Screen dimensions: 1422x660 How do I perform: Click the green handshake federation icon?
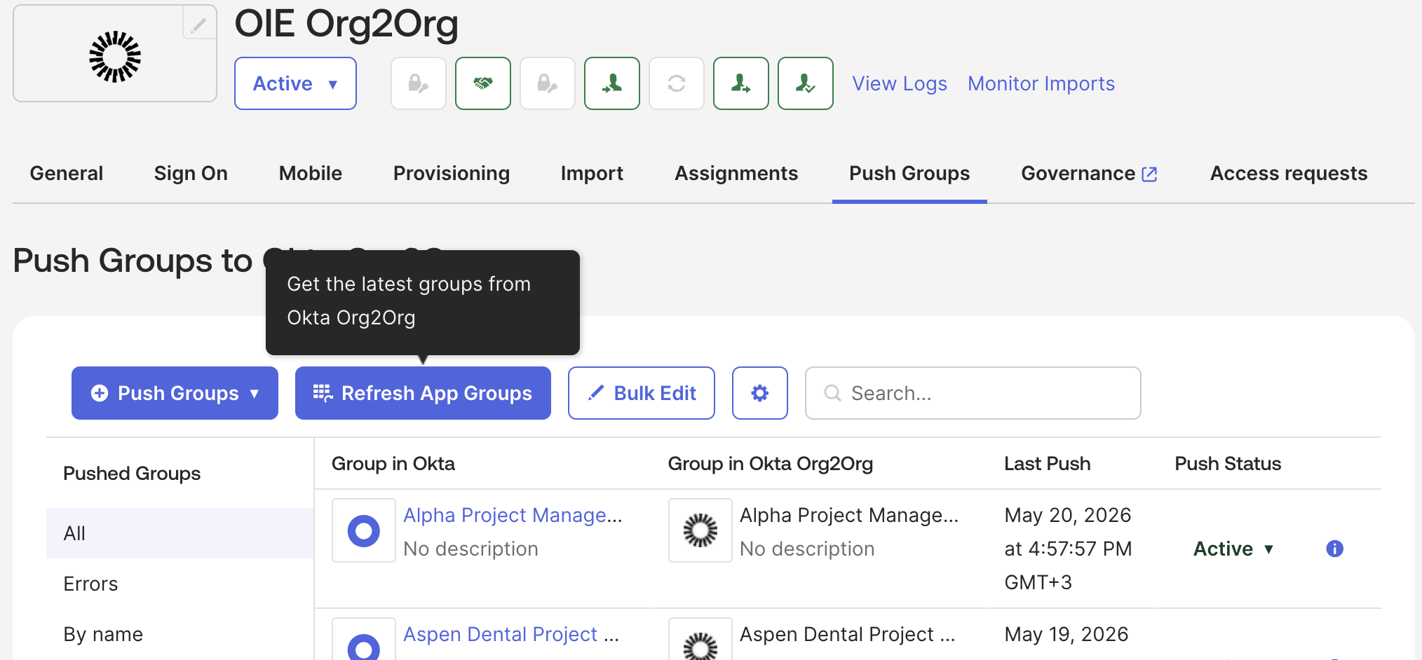coord(483,83)
